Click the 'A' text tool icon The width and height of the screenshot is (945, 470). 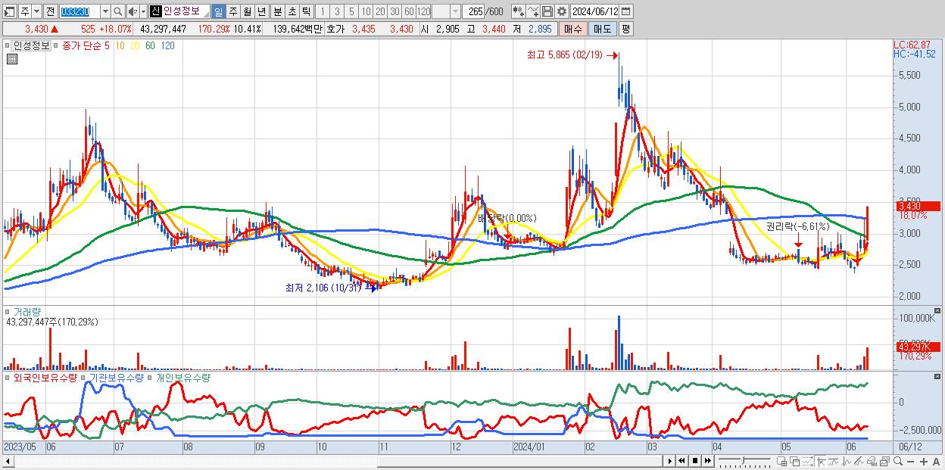tap(936, 461)
